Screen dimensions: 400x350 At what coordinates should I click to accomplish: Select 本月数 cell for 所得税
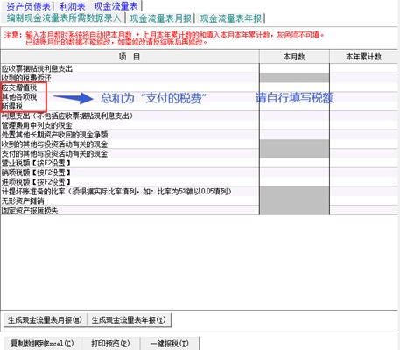(294, 106)
